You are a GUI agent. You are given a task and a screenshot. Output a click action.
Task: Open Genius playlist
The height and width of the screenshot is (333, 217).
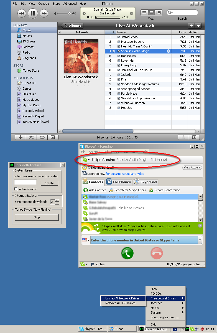pos(27,89)
